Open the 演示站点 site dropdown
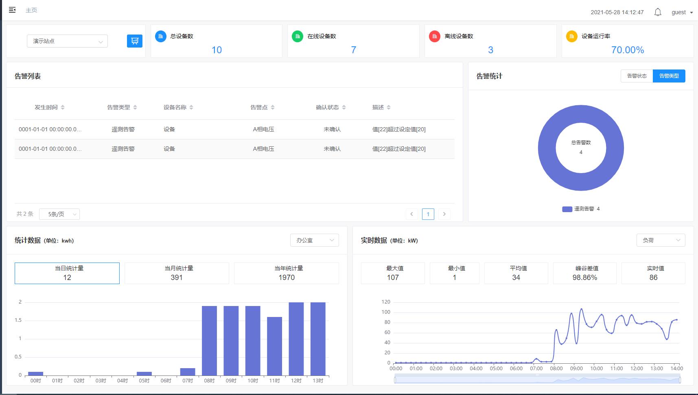Screen dimensions: 698x395 [68, 41]
